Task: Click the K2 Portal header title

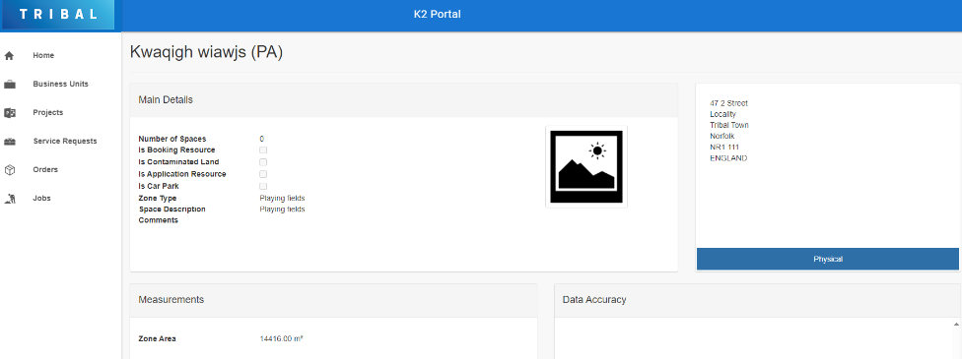Action: coord(437,15)
